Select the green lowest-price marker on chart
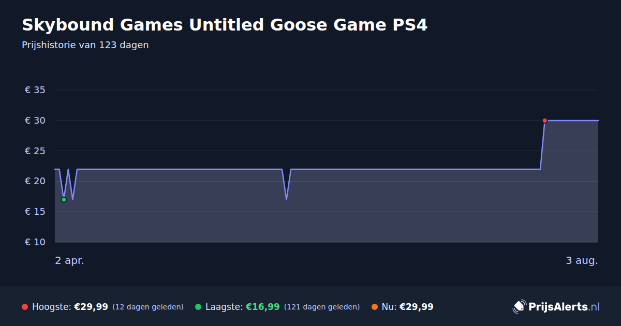The width and height of the screenshot is (621, 326). 64,200
